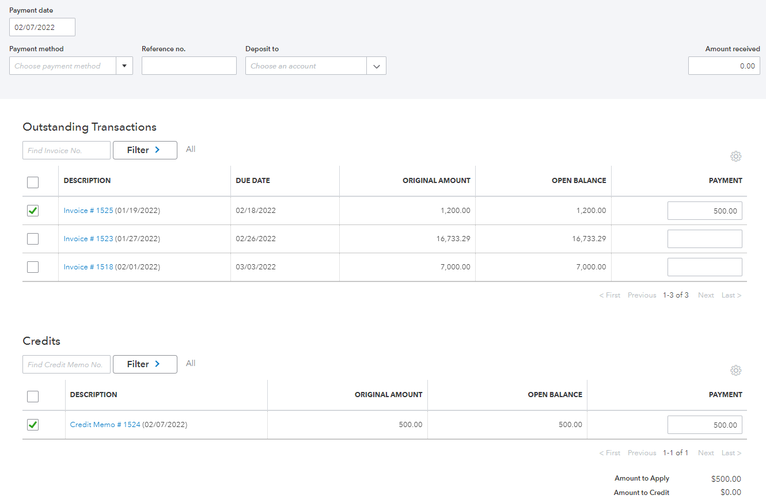Click payment field for Invoice # 1518
766x499 pixels.
click(704, 267)
